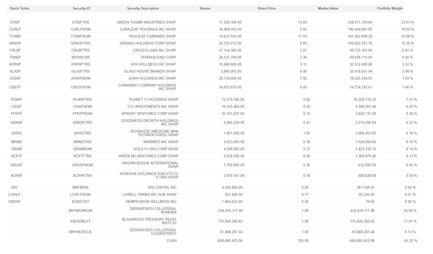Image resolution: width=433 pixels, height=254 pixels.
Task: Select the CXXIF ticker cell
Action: [17, 107]
